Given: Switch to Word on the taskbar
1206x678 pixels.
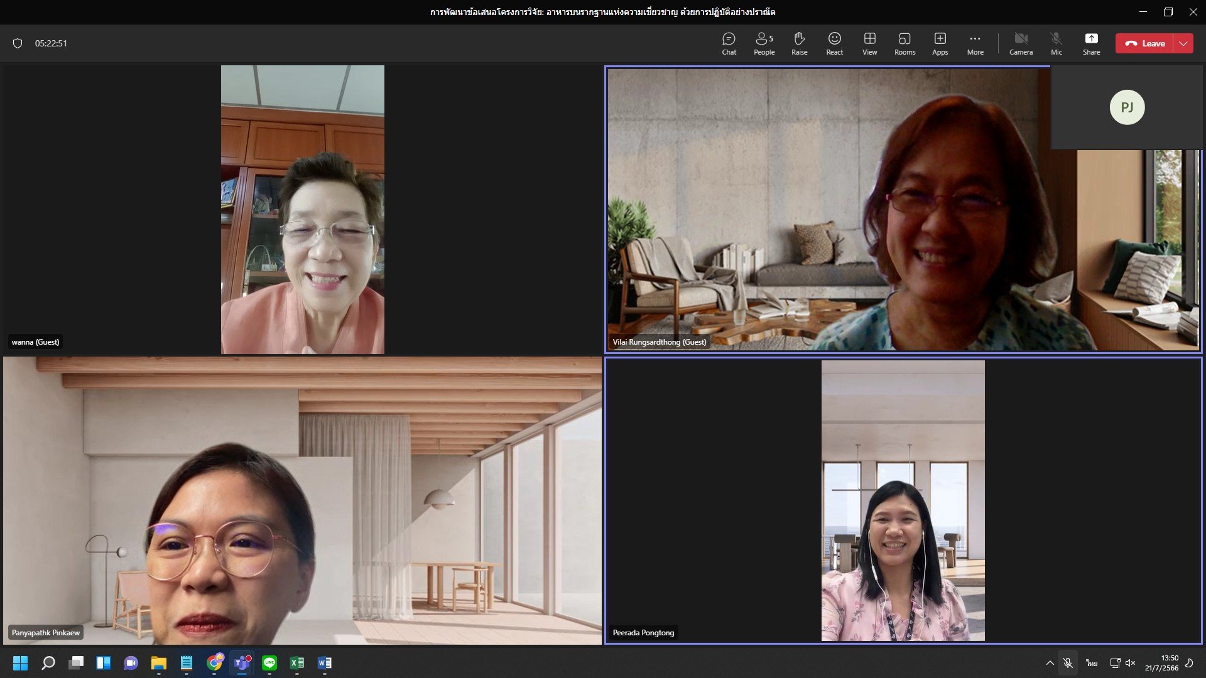Looking at the screenshot, I should pos(325,663).
